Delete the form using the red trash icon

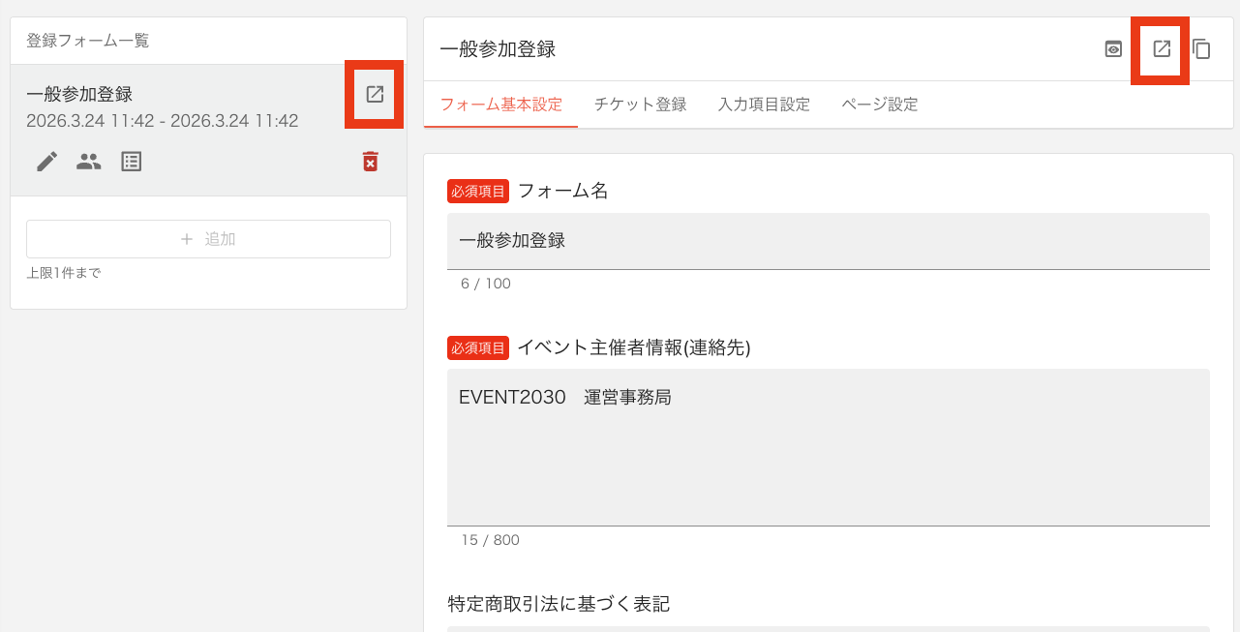(x=370, y=162)
